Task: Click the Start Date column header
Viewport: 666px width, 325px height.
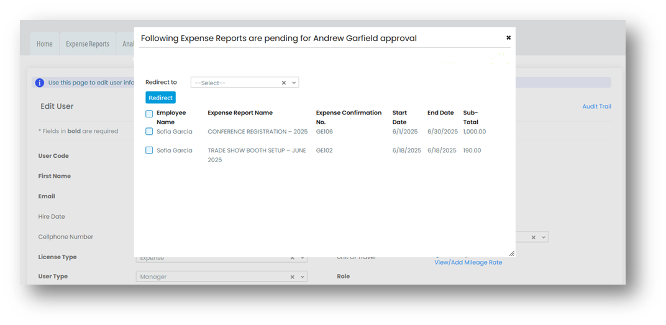Action: coord(399,117)
